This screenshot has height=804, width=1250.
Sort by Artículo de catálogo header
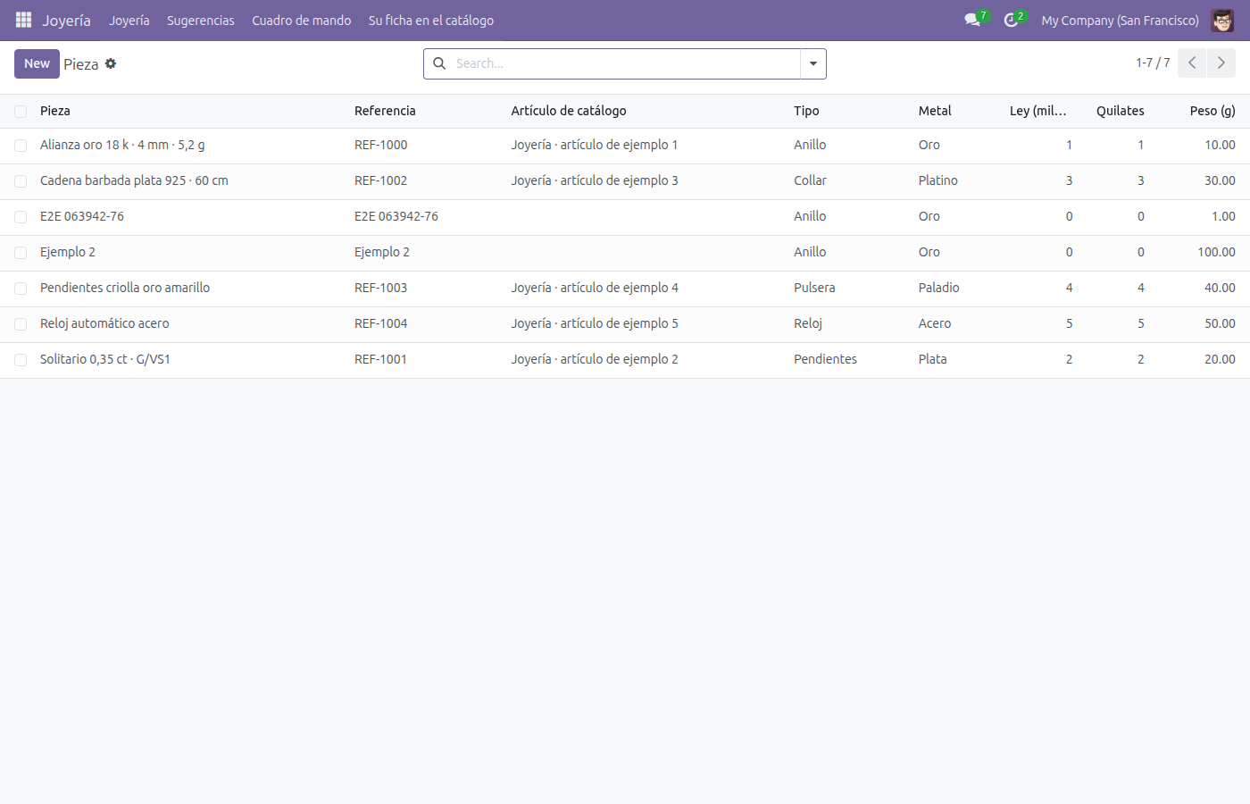pyautogui.click(x=569, y=111)
